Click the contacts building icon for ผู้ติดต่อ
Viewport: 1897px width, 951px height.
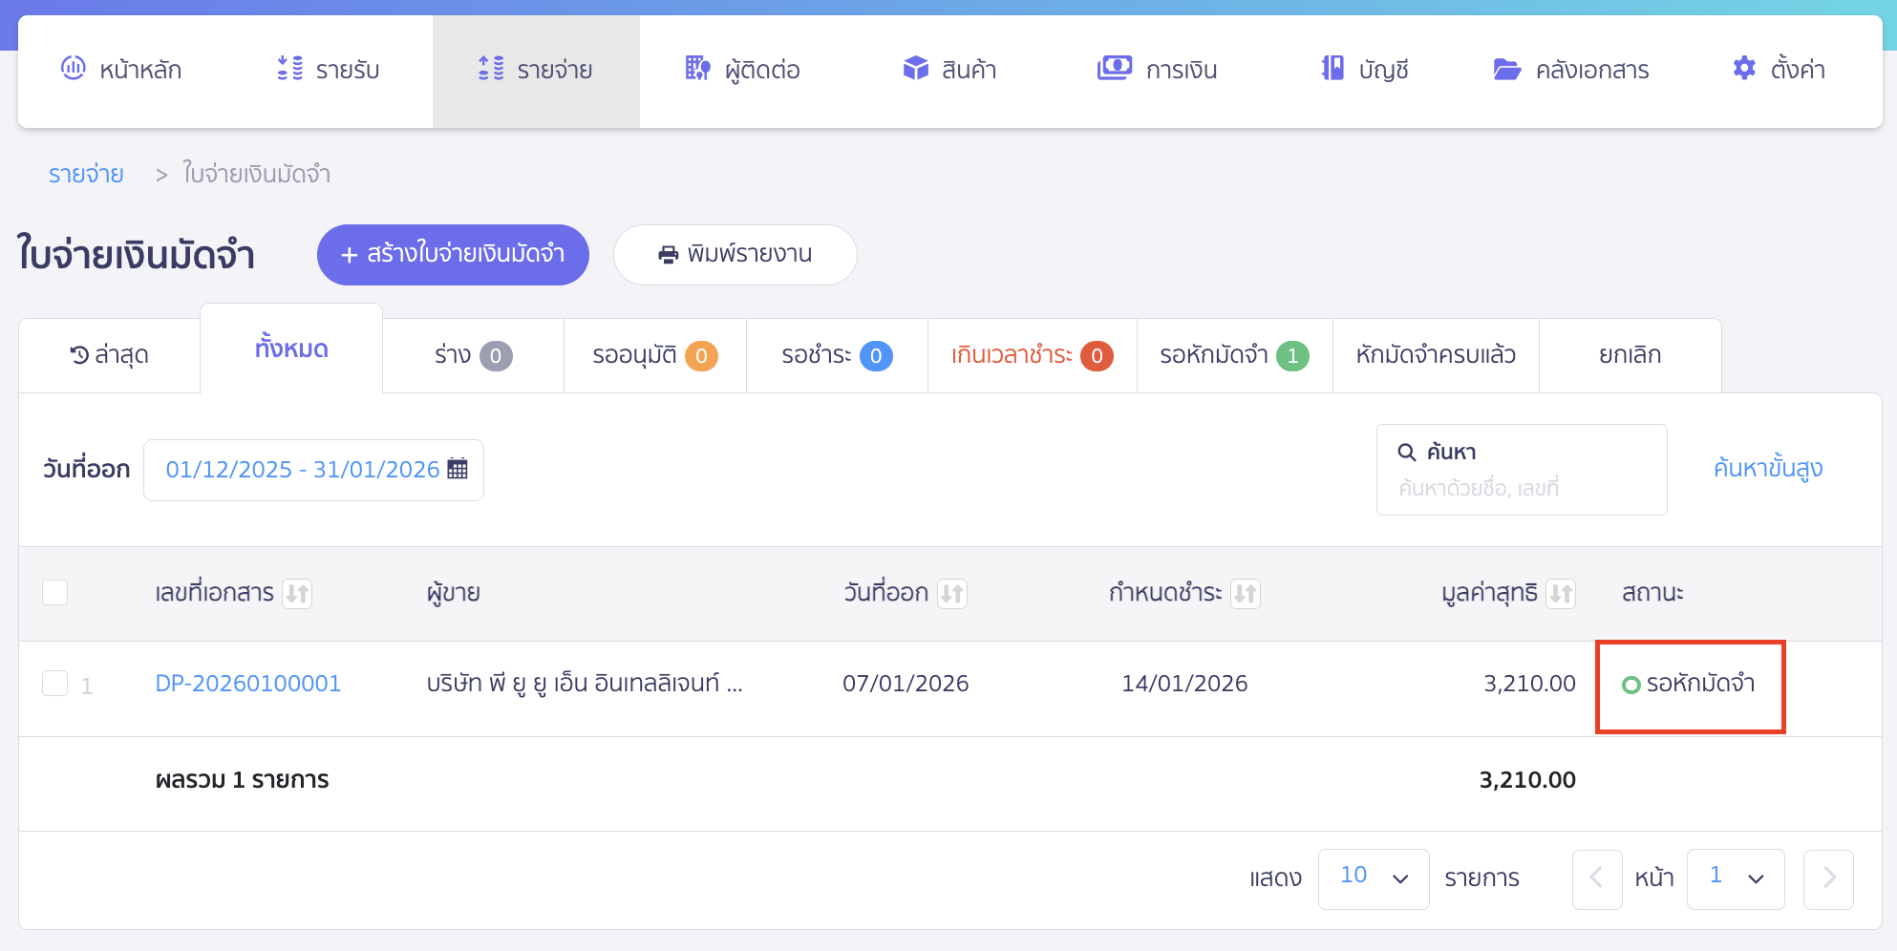697,69
